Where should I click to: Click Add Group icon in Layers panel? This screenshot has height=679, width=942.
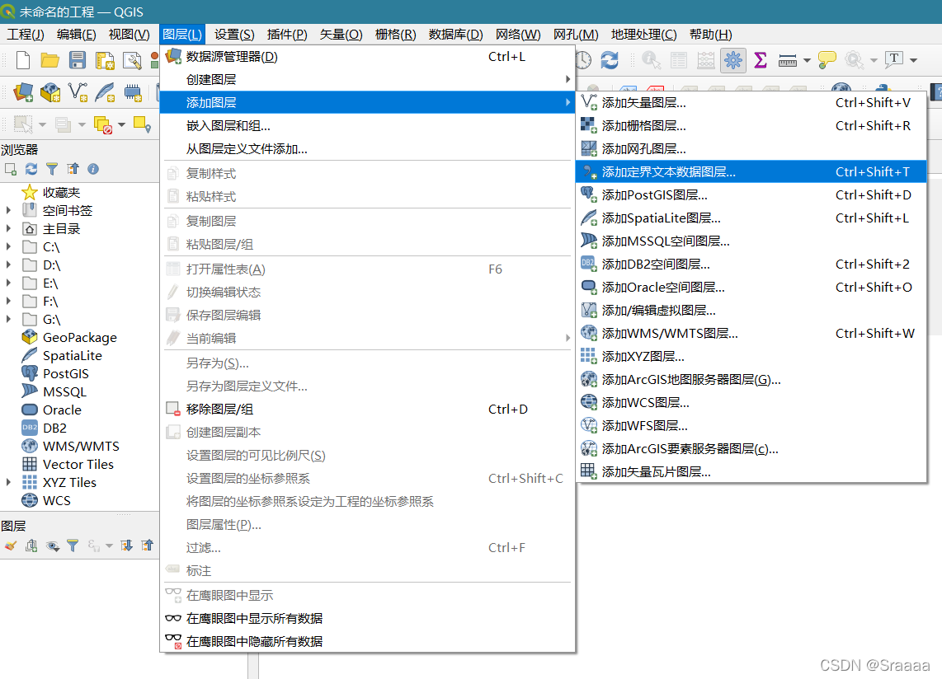(x=31, y=546)
